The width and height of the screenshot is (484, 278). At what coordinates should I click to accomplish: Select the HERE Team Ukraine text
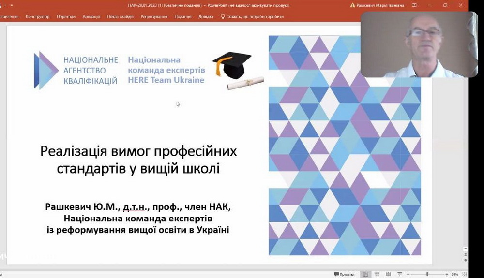click(x=166, y=80)
